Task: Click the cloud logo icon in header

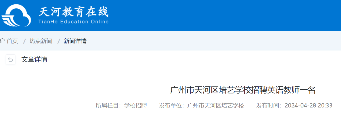Action: [x=16, y=16]
